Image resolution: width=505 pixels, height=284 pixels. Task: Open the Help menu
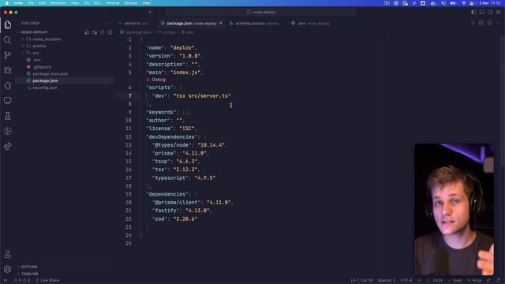(146, 3)
